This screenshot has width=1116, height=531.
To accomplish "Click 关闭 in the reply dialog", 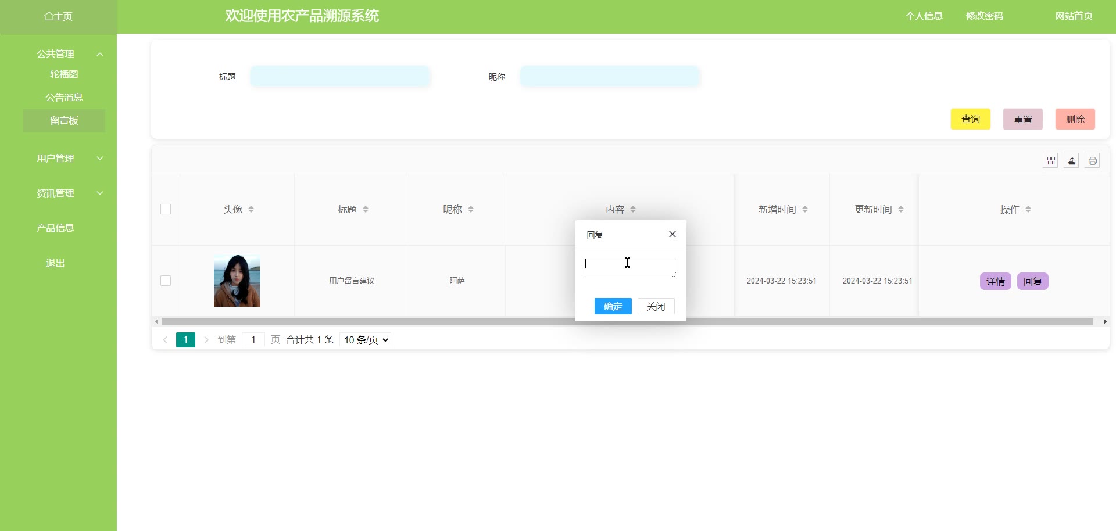I will tap(656, 306).
